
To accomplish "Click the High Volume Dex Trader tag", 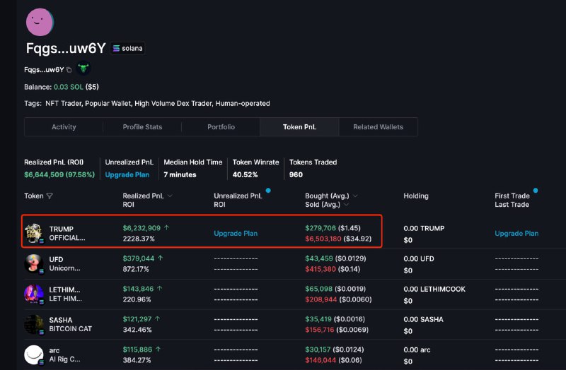I will (173, 103).
